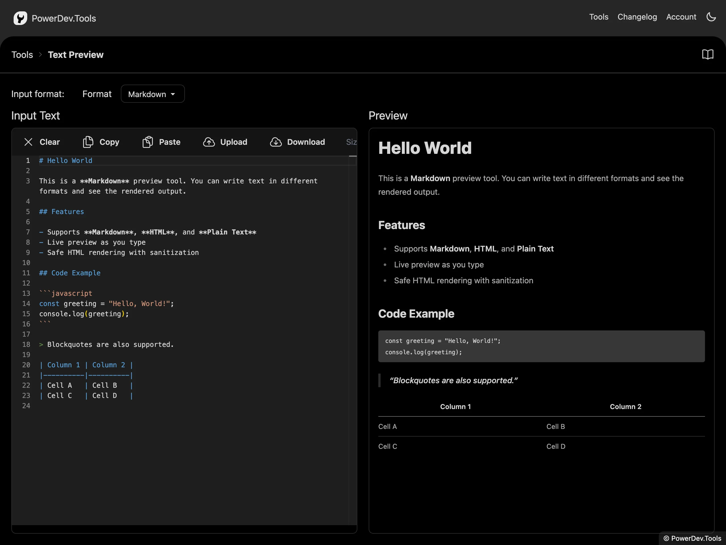Click the PowerDev.Tools logo icon

point(20,18)
